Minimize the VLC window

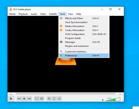[102, 9]
